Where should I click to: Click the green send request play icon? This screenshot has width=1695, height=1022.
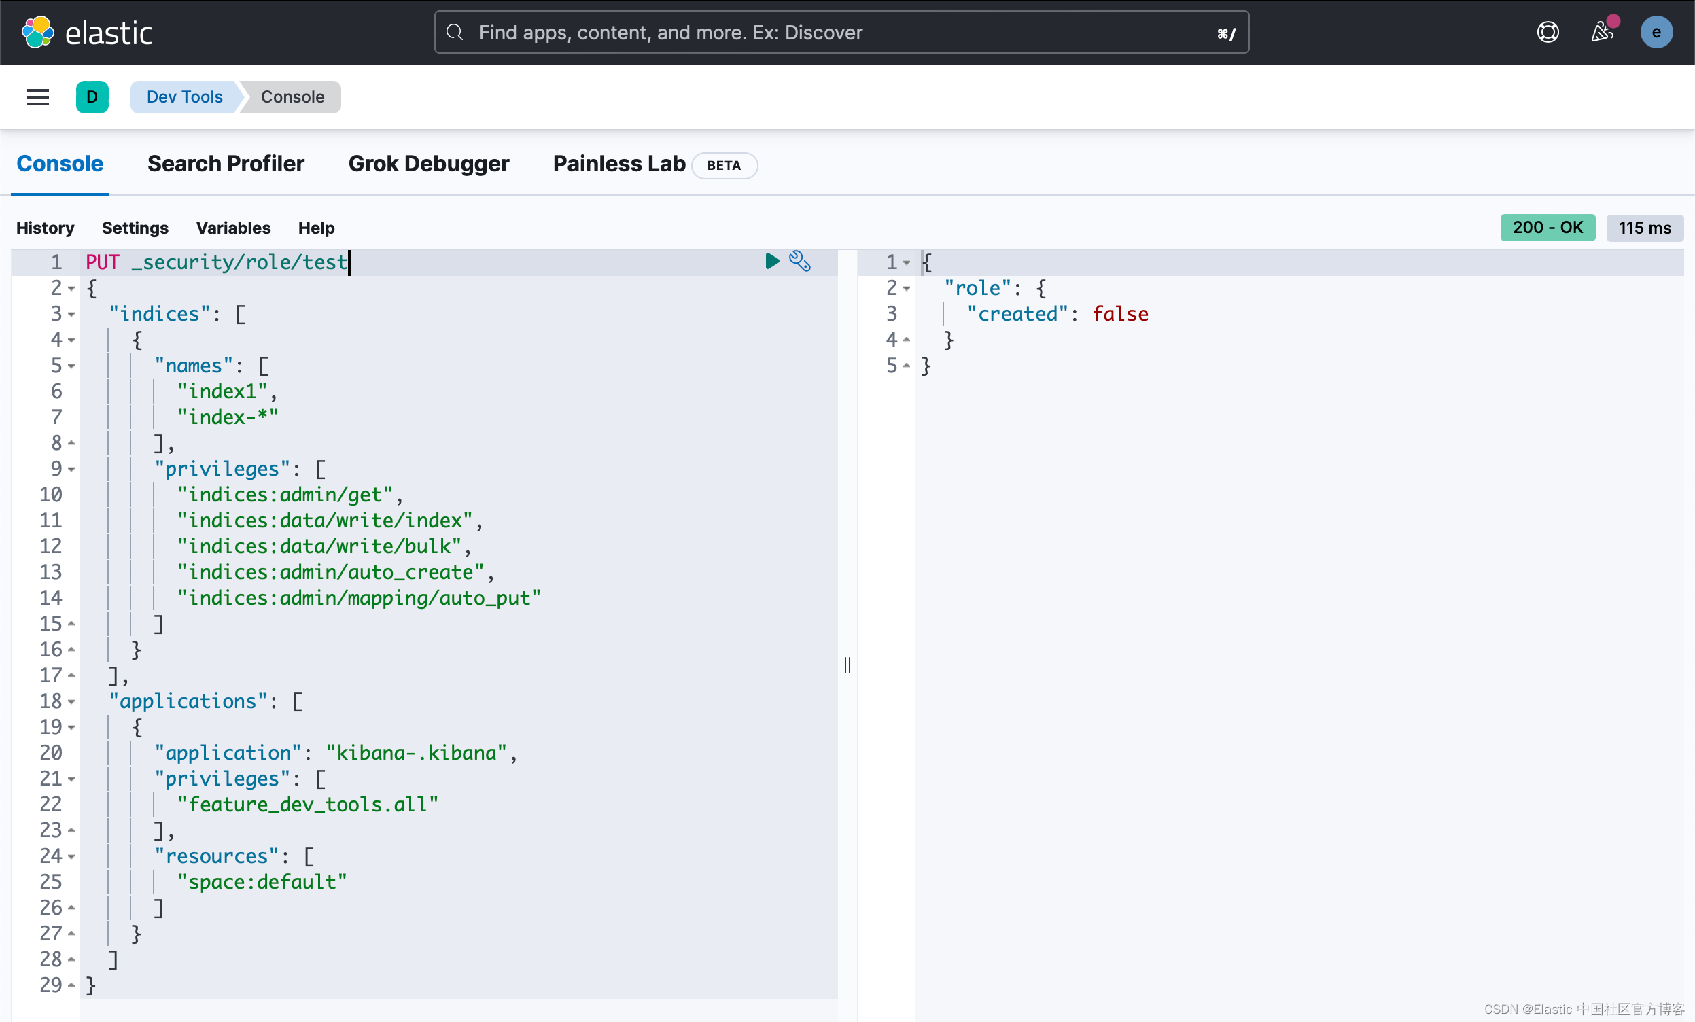coord(772,262)
